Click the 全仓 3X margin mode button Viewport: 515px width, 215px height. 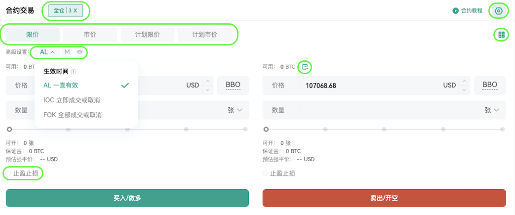(65, 10)
